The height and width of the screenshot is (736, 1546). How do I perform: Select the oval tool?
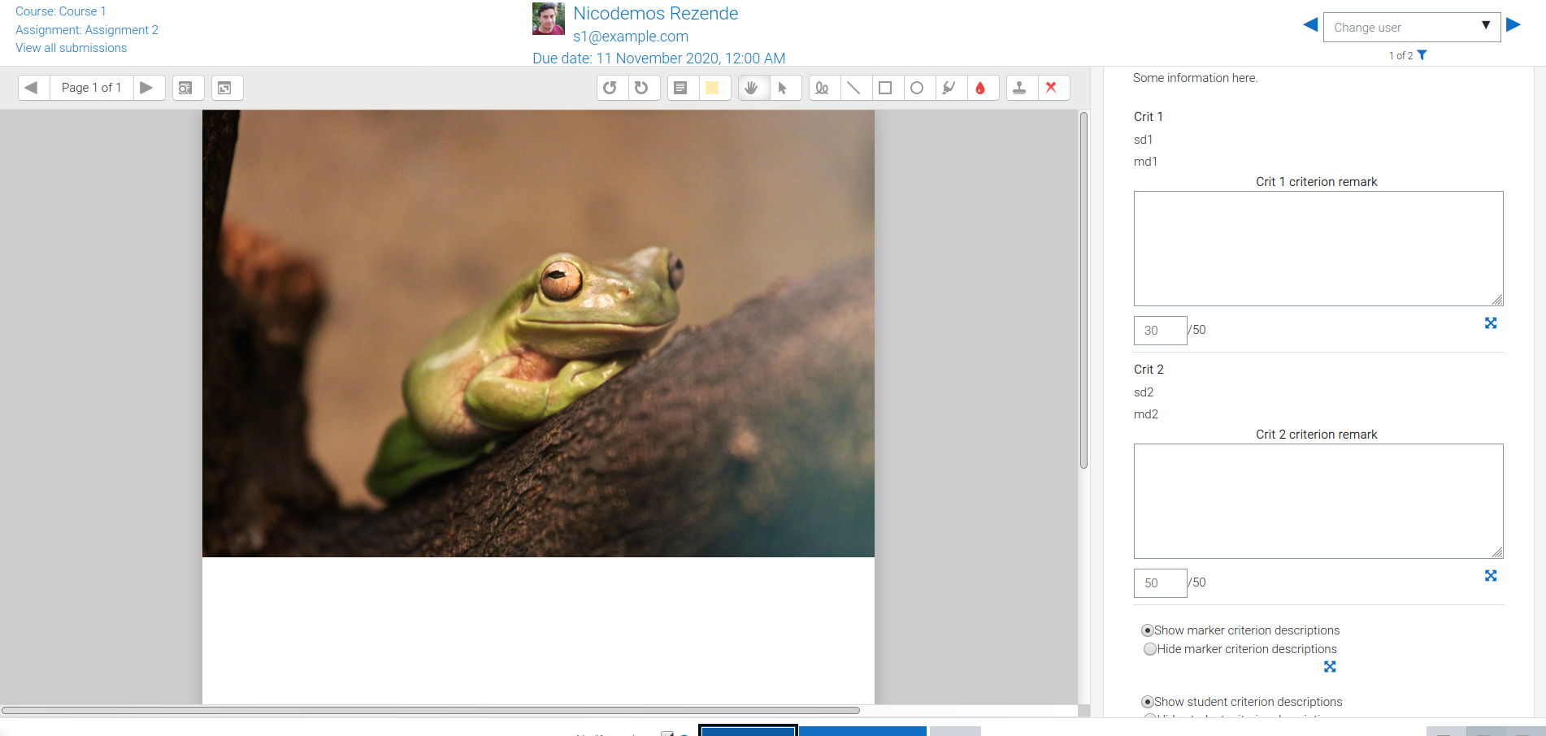pos(918,88)
